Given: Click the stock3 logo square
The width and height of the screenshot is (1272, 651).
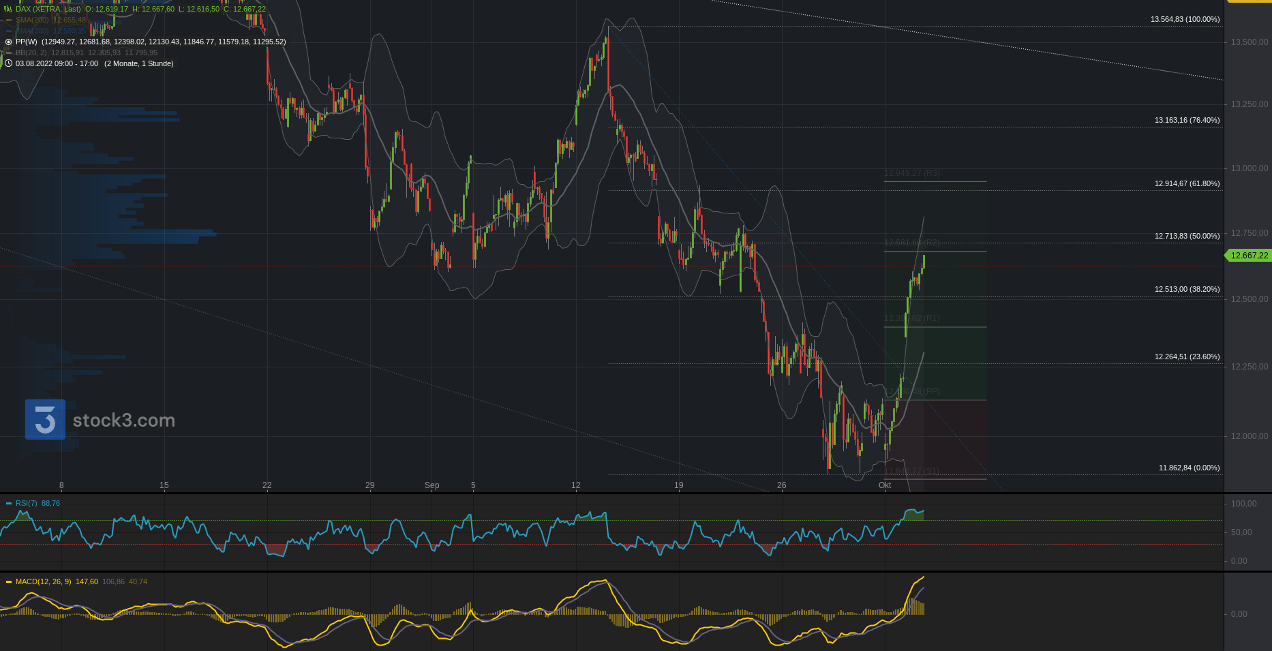Looking at the screenshot, I should click(45, 419).
